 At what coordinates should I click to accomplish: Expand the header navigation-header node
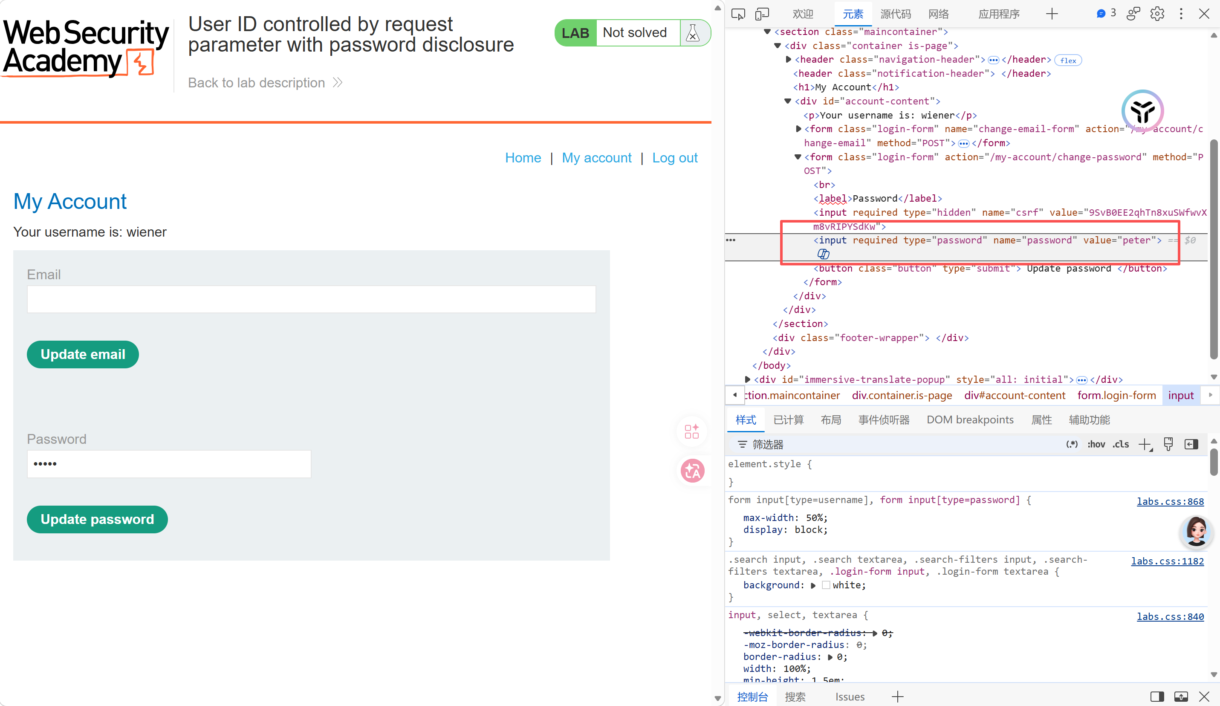[788, 60]
